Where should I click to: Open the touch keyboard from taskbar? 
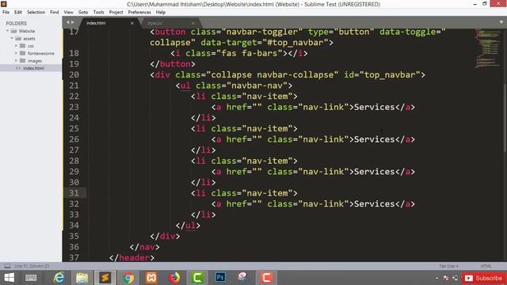point(31,278)
